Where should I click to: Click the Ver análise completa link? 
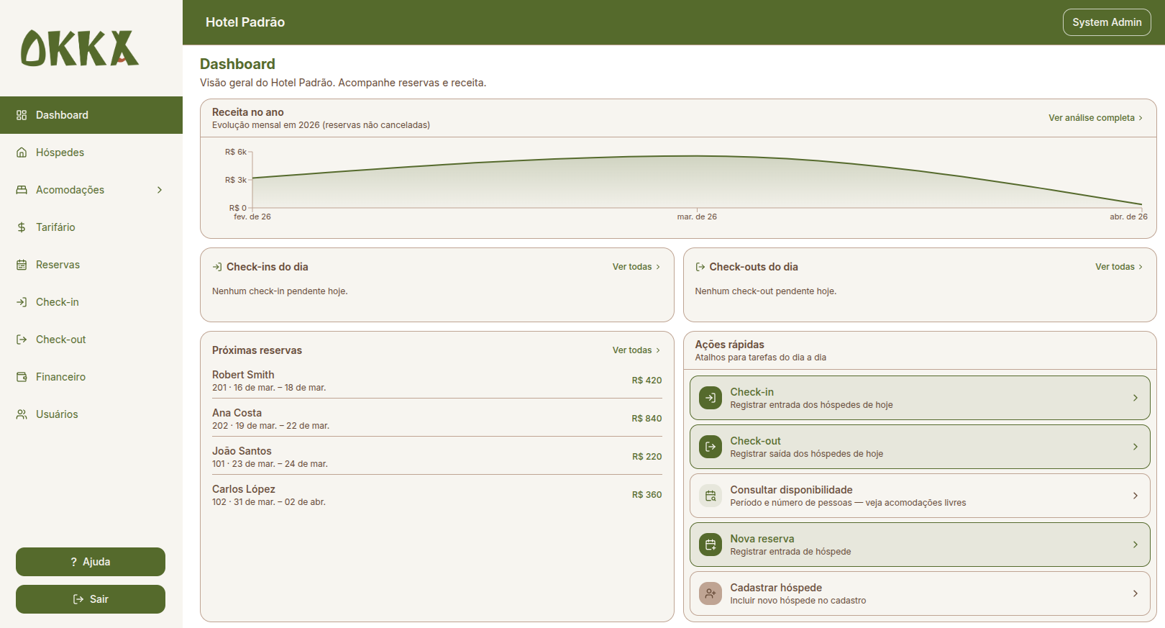click(1096, 118)
